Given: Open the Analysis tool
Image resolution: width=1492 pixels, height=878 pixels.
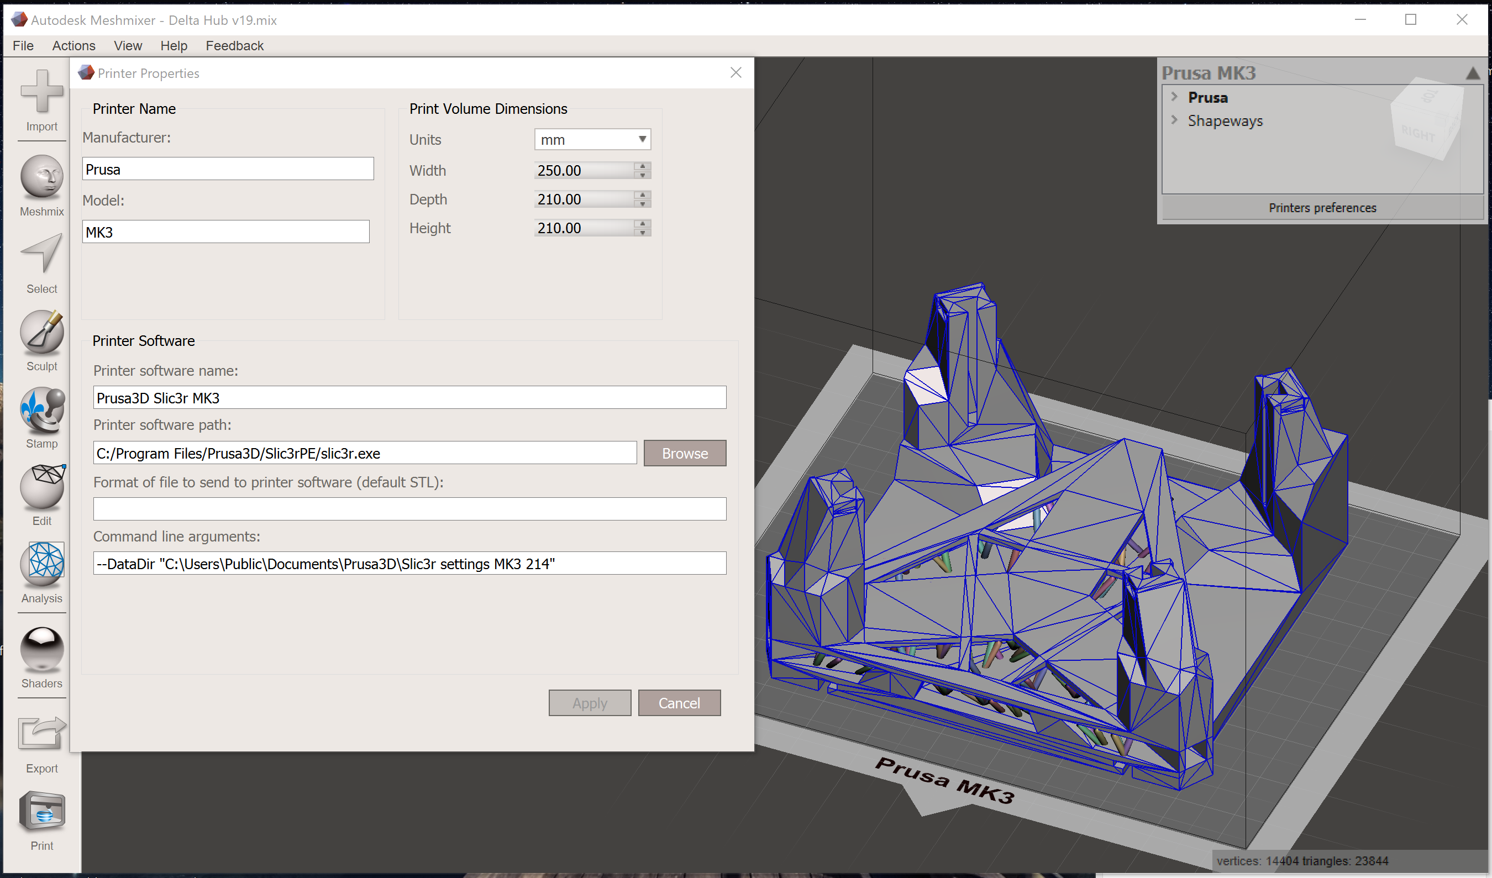Looking at the screenshot, I should pos(41,572).
